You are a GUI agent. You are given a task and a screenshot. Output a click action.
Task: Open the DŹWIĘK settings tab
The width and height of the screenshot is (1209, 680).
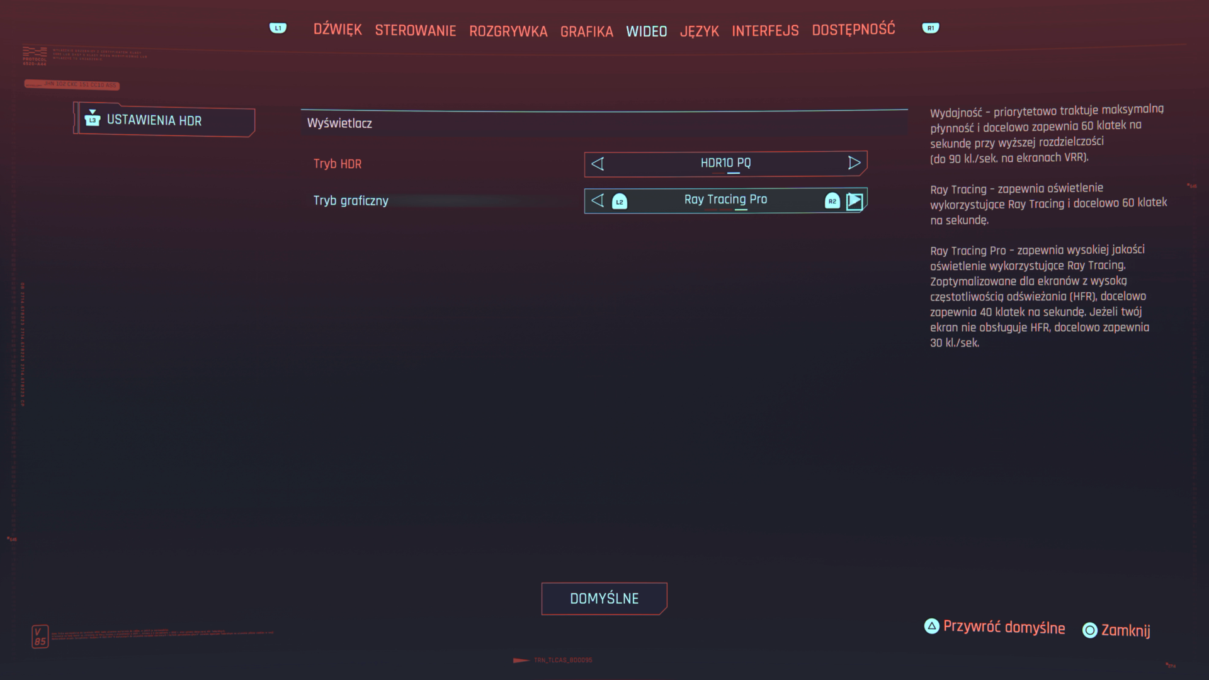(x=338, y=30)
